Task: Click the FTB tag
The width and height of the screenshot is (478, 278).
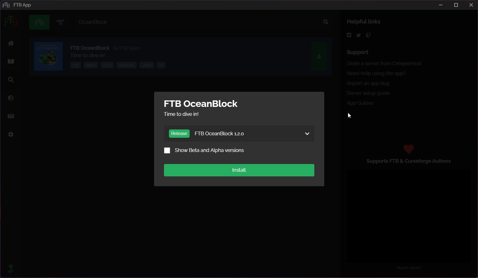Action: pos(76,65)
